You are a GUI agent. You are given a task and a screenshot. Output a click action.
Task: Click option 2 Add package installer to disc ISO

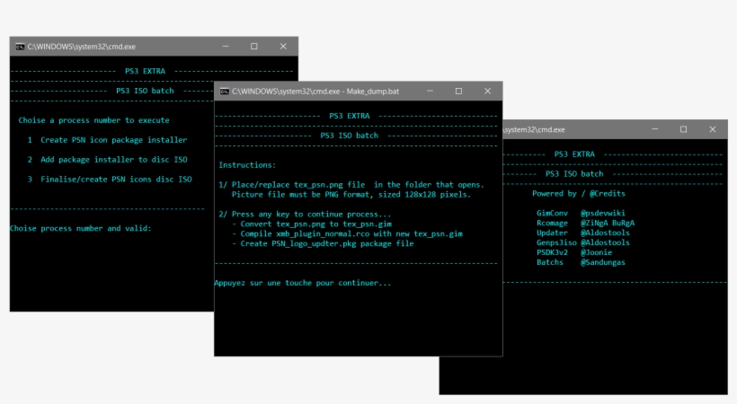tap(107, 160)
